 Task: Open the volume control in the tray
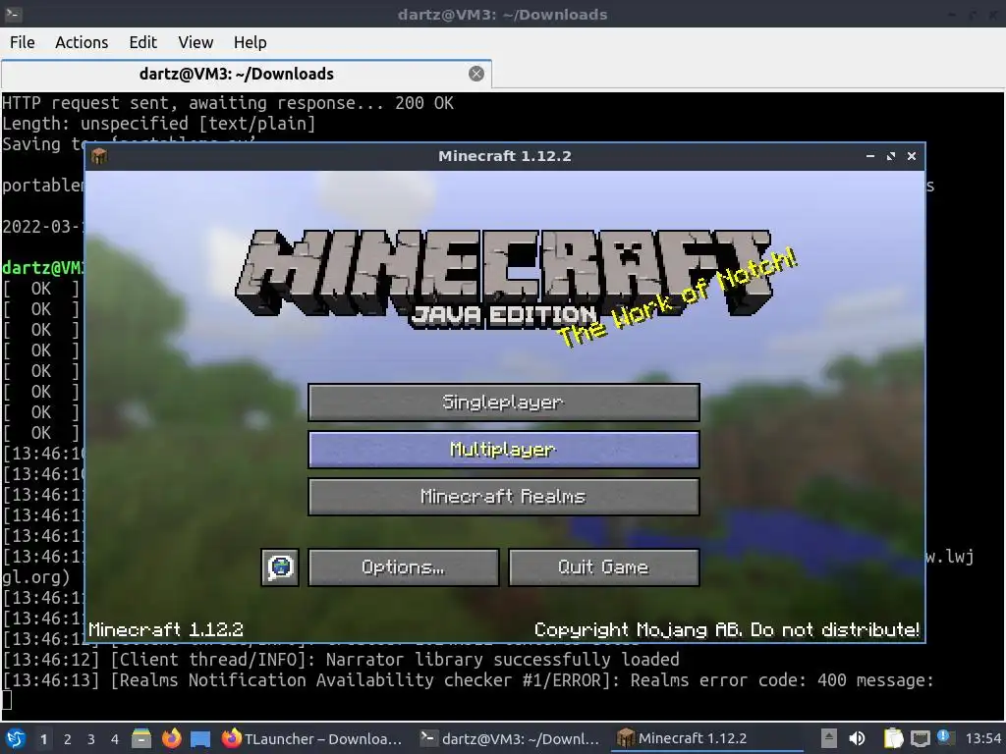point(857,738)
